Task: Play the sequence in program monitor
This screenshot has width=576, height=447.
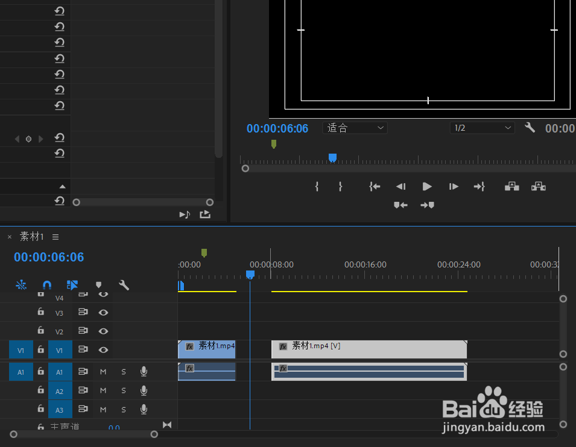Action: pyautogui.click(x=427, y=186)
